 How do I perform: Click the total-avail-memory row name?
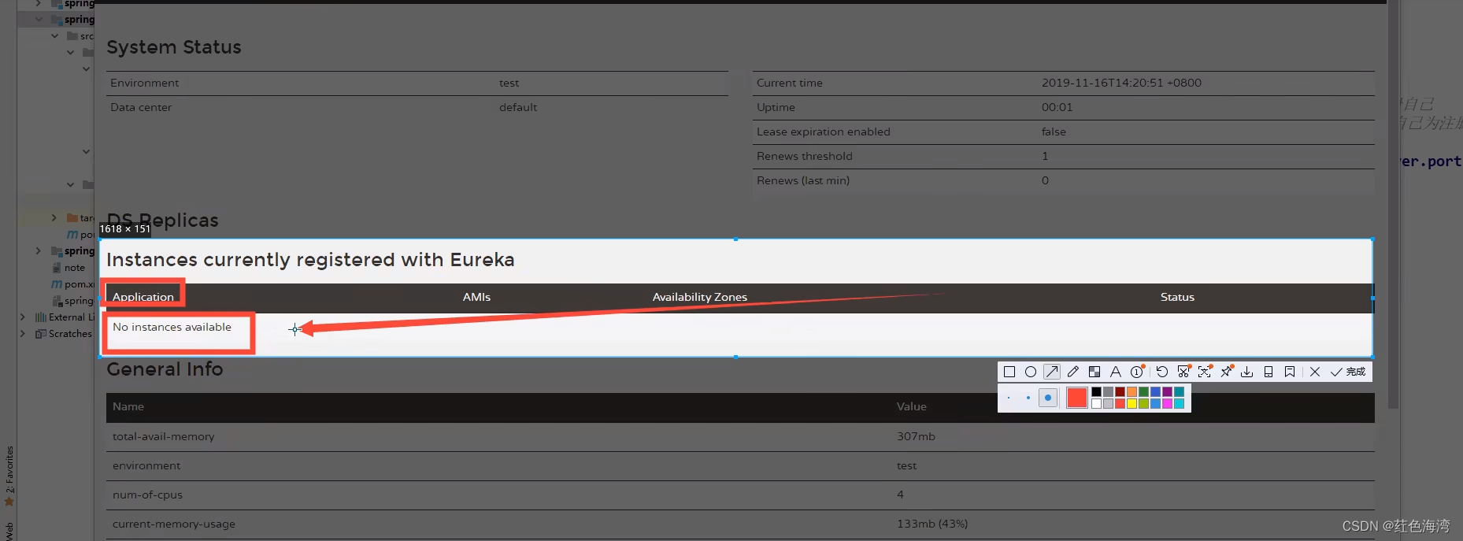pyautogui.click(x=164, y=436)
